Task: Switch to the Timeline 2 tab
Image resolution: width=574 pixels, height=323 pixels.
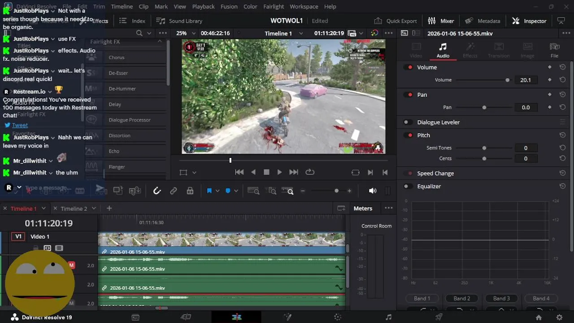Action: click(x=74, y=209)
